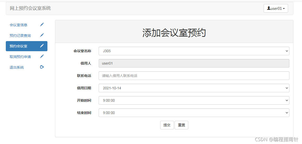Click the 添加会议室预约 heading text
This screenshot has width=302, height=144.
(x=174, y=33)
